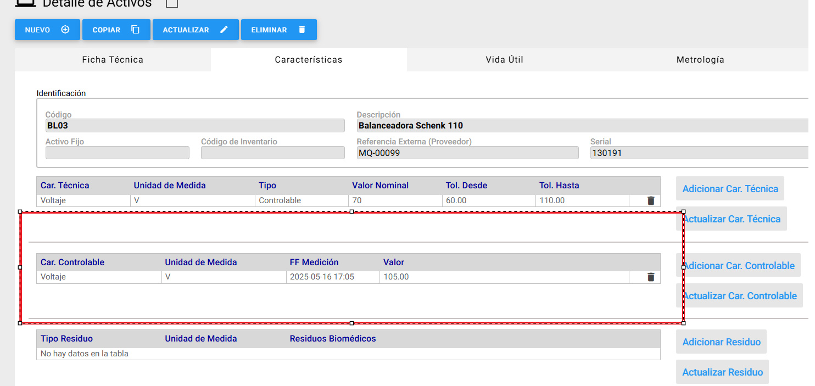This screenshot has width=815, height=386.
Task: Click the plus icon on Nuevo button
Action: click(65, 30)
